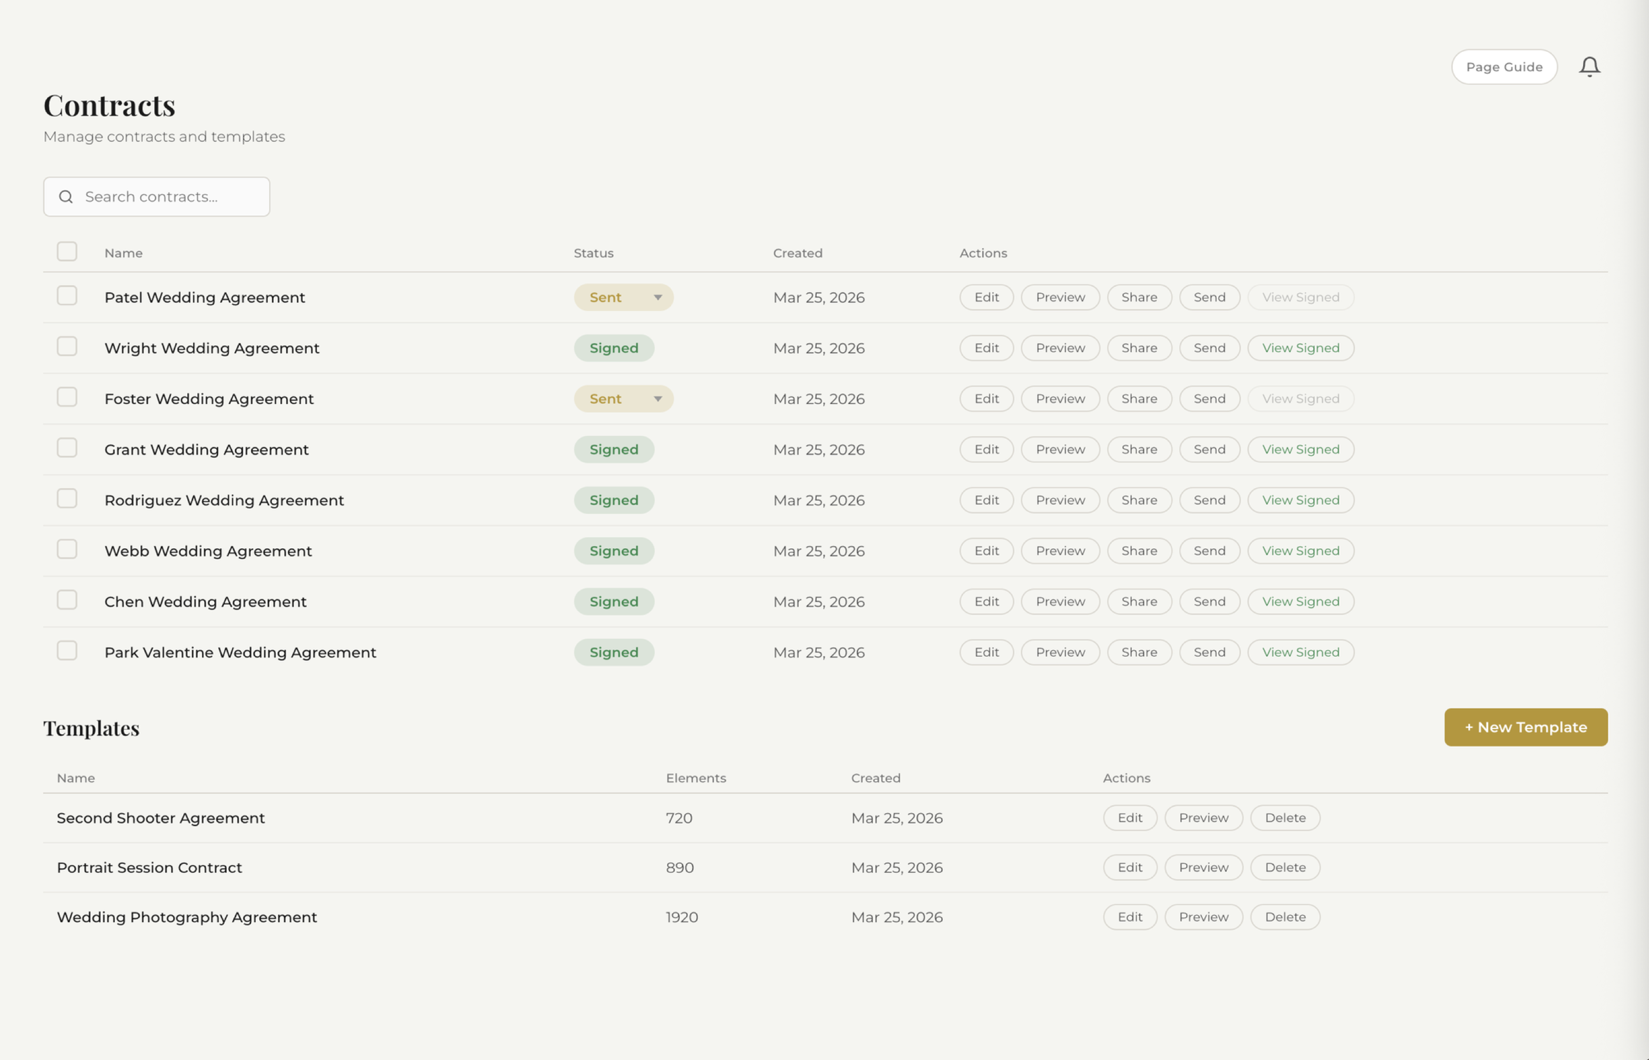Create a new template
Viewport: 1649px width, 1060px height.
point(1525,727)
